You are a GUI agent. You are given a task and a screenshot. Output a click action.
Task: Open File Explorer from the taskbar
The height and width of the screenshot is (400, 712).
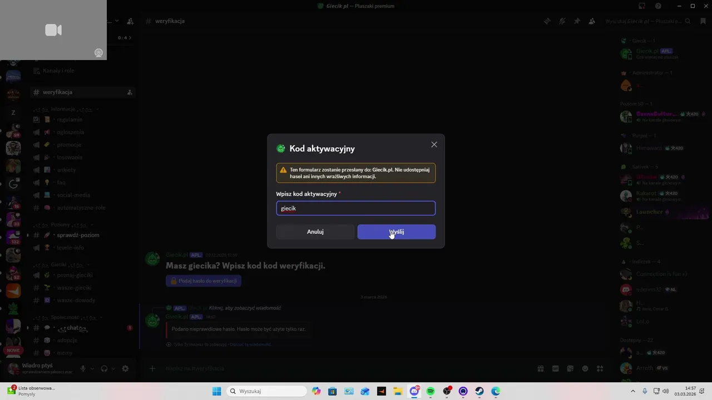(398, 391)
